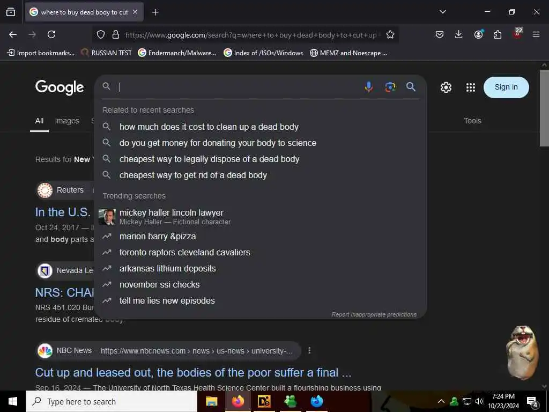
Task: Open File Explorer from taskbar
Action: pyautogui.click(x=211, y=401)
